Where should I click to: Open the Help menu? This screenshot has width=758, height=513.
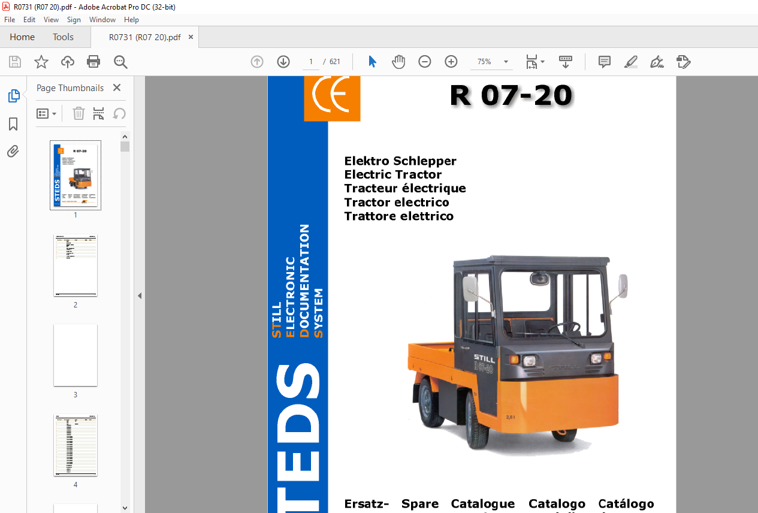131,20
